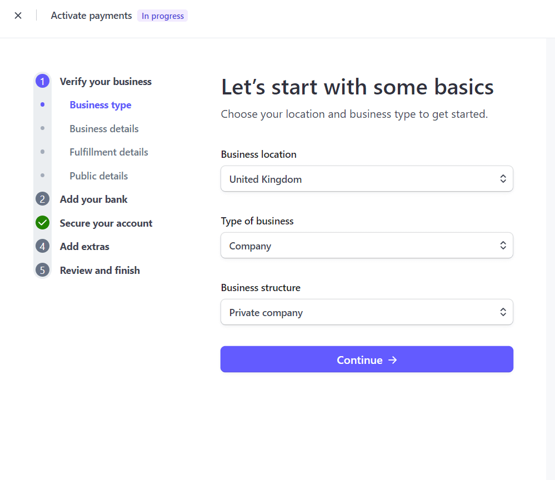Image resolution: width=555 pixels, height=480 pixels.
Task: Jump to Secure your account section
Action: coord(106,223)
